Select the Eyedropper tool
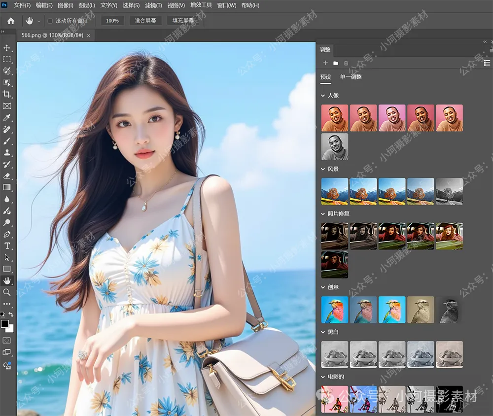 pos(6,118)
